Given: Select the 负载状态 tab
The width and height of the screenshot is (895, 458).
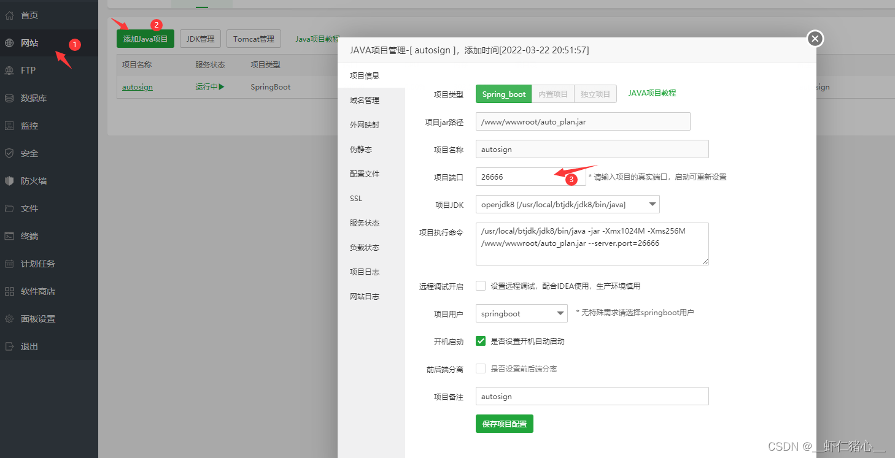Looking at the screenshot, I should click(371, 247).
